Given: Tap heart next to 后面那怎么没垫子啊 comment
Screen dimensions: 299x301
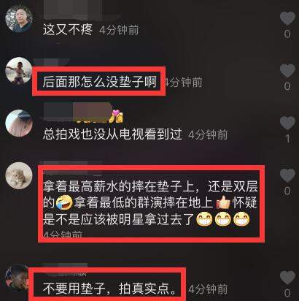Looking at the screenshot, I should [287, 71].
